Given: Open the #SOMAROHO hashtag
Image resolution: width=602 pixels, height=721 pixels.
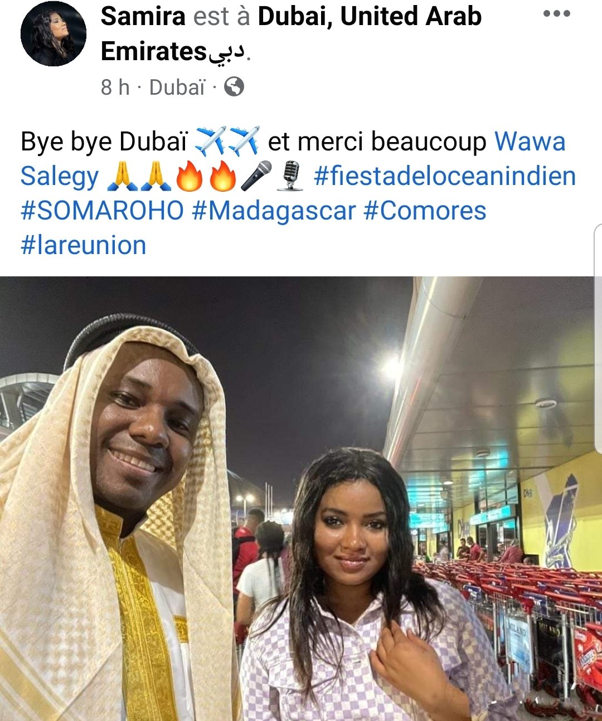Looking at the screenshot, I should [102, 211].
